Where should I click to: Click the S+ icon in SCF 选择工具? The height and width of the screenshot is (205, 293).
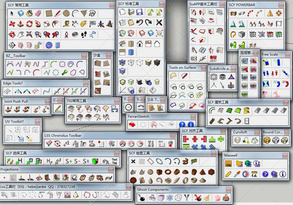coord(69,161)
